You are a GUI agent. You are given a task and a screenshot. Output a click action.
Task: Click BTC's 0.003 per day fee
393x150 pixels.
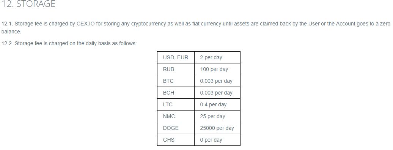(x=217, y=81)
